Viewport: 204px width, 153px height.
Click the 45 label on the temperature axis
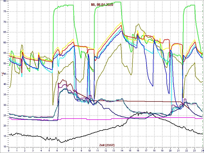coord(4,74)
